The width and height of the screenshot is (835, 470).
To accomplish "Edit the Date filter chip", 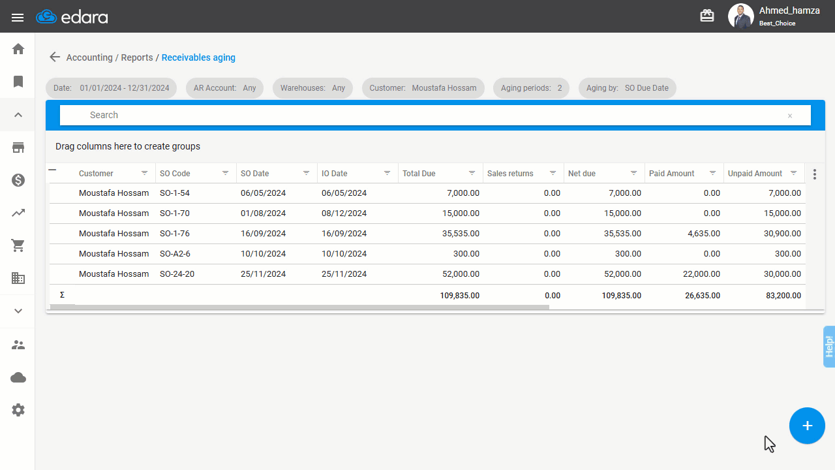I will click(112, 88).
